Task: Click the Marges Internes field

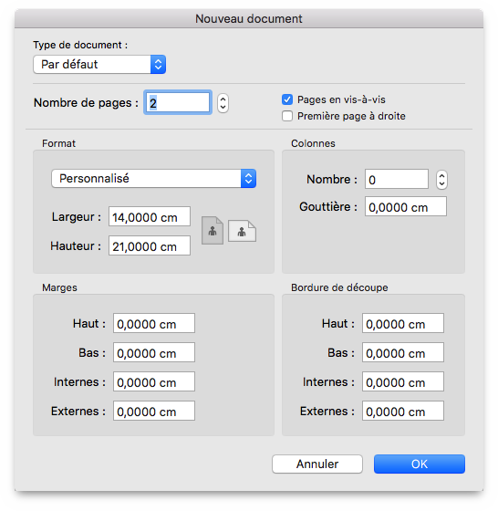Action: tap(154, 381)
